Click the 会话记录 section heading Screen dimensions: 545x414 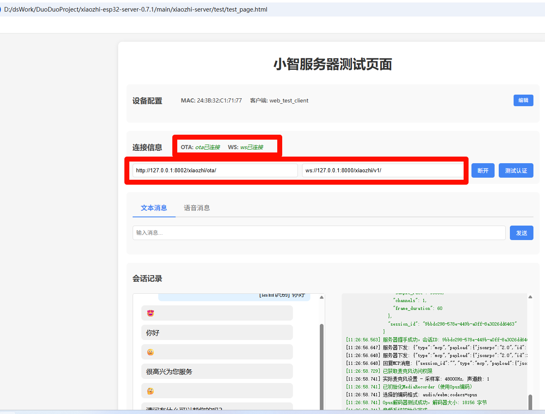tap(147, 278)
